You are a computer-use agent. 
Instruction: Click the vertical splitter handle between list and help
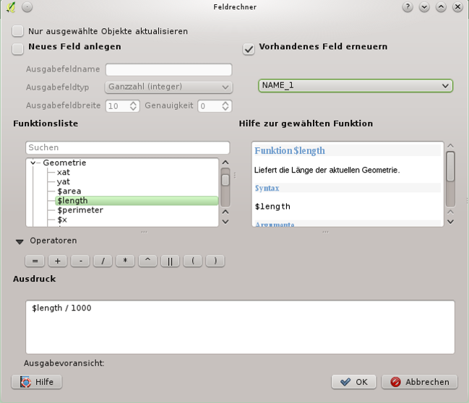coord(235,175)
